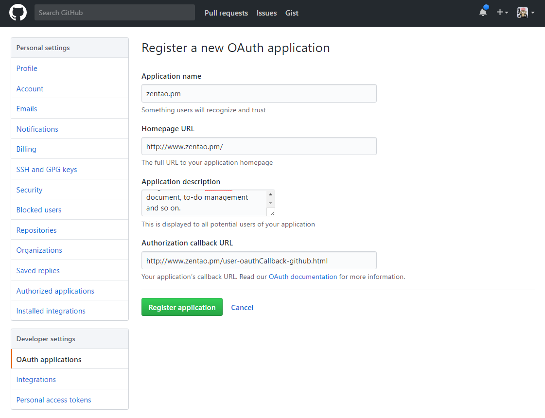Open Gist from the header
545x418 pixels.
[x=292, y=13]
